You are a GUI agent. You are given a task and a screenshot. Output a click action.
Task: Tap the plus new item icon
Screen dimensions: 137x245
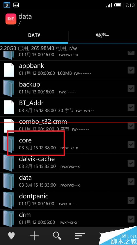tap(34, 236)
